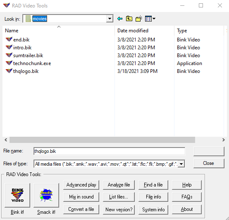The height and width of the screenshot is (220, 229).
Task: Open the View menu icon
Action: [150, 19]
